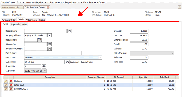The width and height of the screenshot is (182, 97).
Task: Open the Required by calendar picker
Action: 39,40
